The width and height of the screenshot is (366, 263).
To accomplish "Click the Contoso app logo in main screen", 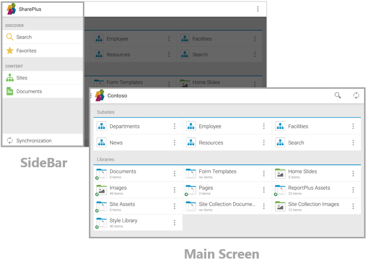I will (100, 96).
